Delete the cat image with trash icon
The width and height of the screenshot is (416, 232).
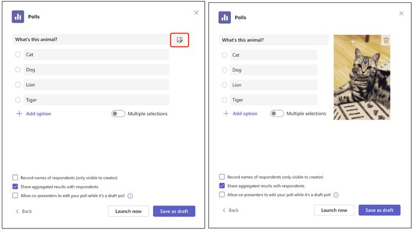(x=386, y=40)
